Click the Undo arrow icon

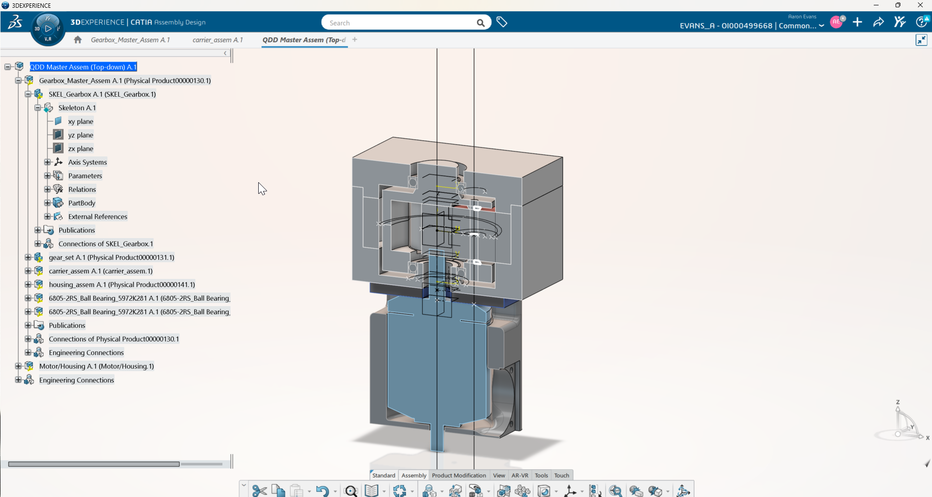322,491
